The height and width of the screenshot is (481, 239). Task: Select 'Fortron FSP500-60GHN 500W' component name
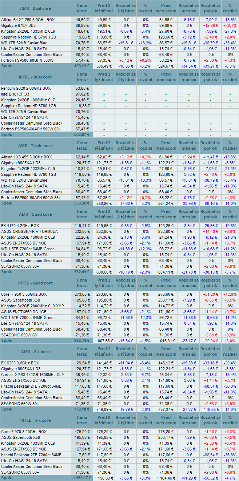(x=27, y=60)
